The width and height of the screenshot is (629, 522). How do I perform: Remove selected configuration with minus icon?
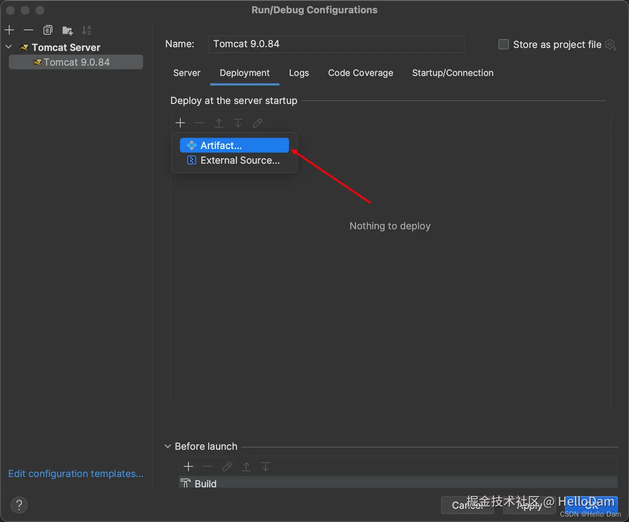(29, 30)
